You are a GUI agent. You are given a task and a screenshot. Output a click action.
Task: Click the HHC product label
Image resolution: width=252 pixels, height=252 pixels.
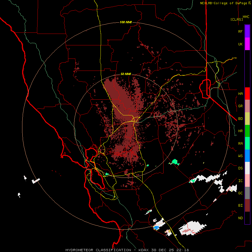point(246,17)
